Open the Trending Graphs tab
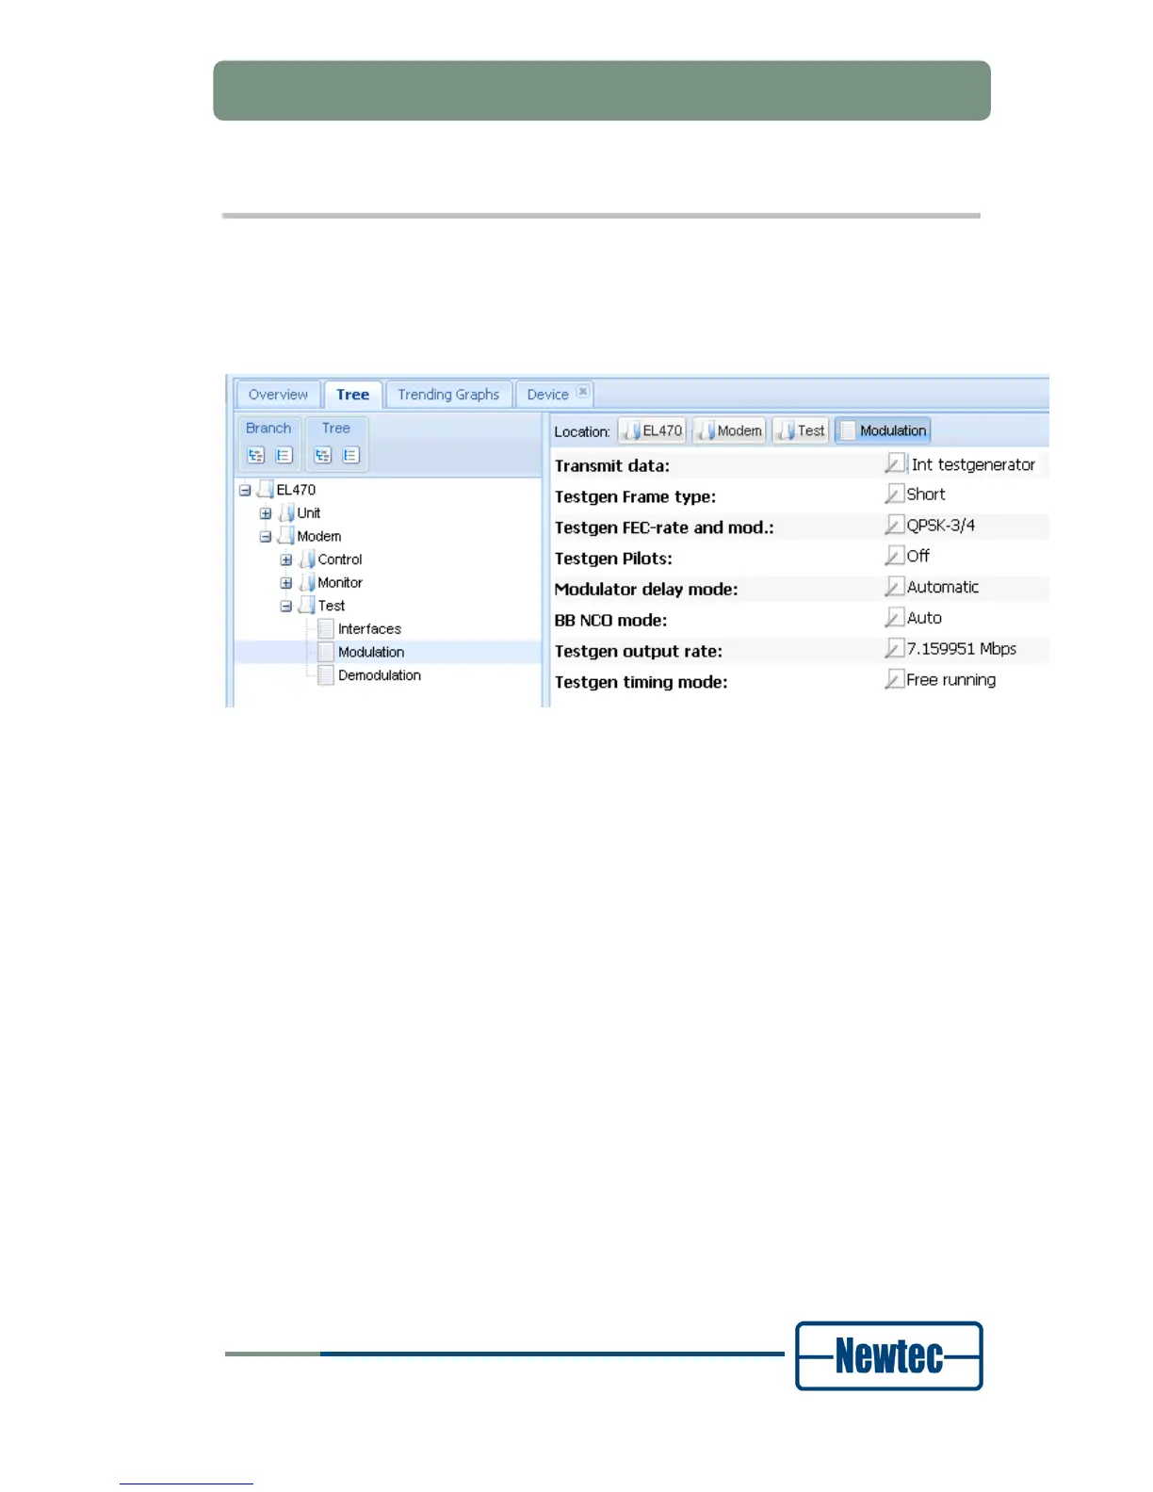This screenshot has width=1153, height=1492. point(448,395)
